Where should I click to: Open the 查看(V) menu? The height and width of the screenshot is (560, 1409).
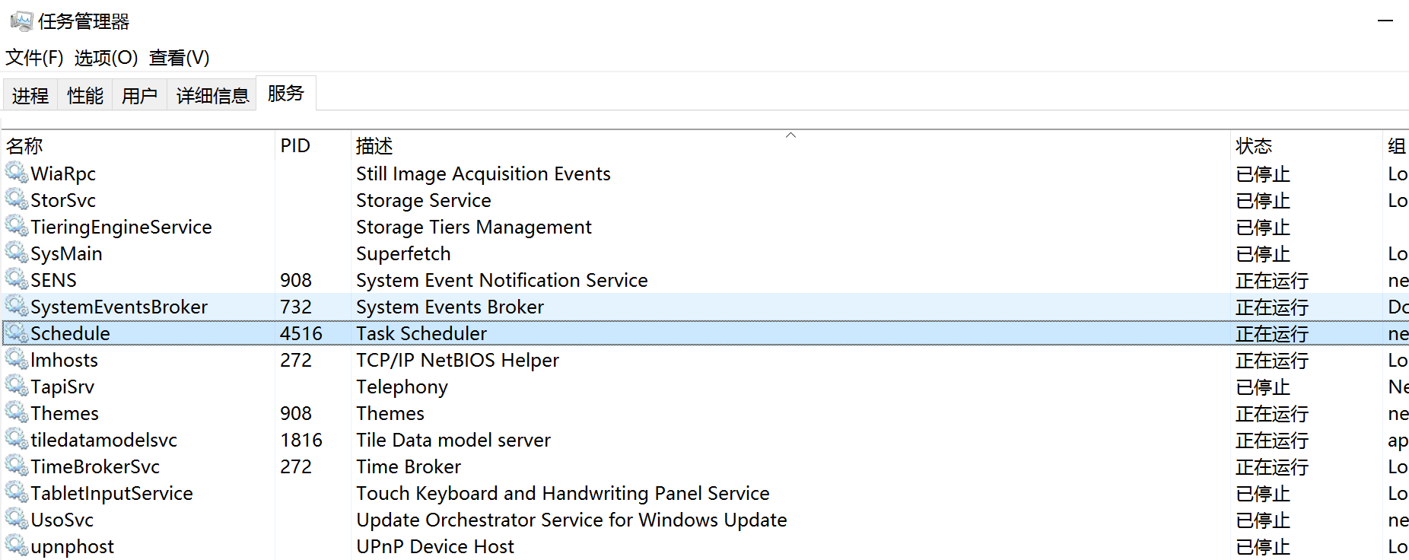pyautogui.click(x=179, y=58)
